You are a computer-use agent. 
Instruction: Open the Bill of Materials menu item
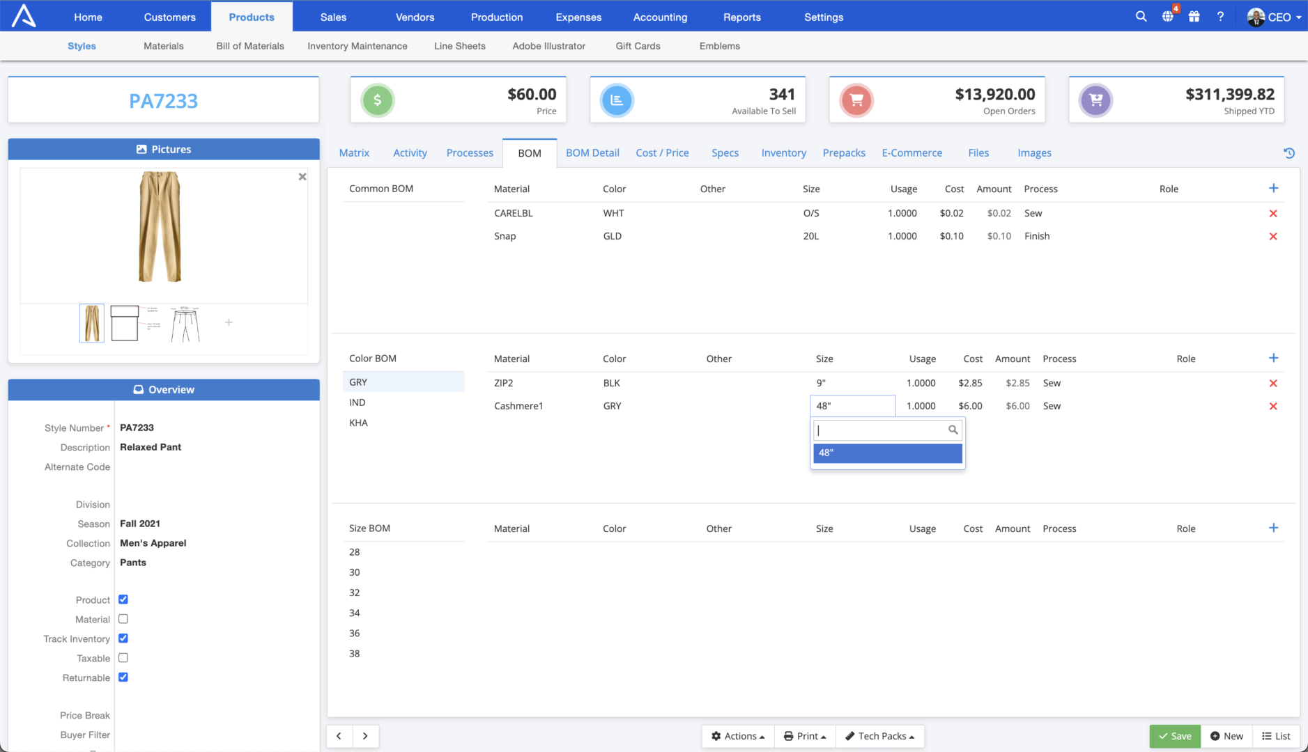(249, 46)
